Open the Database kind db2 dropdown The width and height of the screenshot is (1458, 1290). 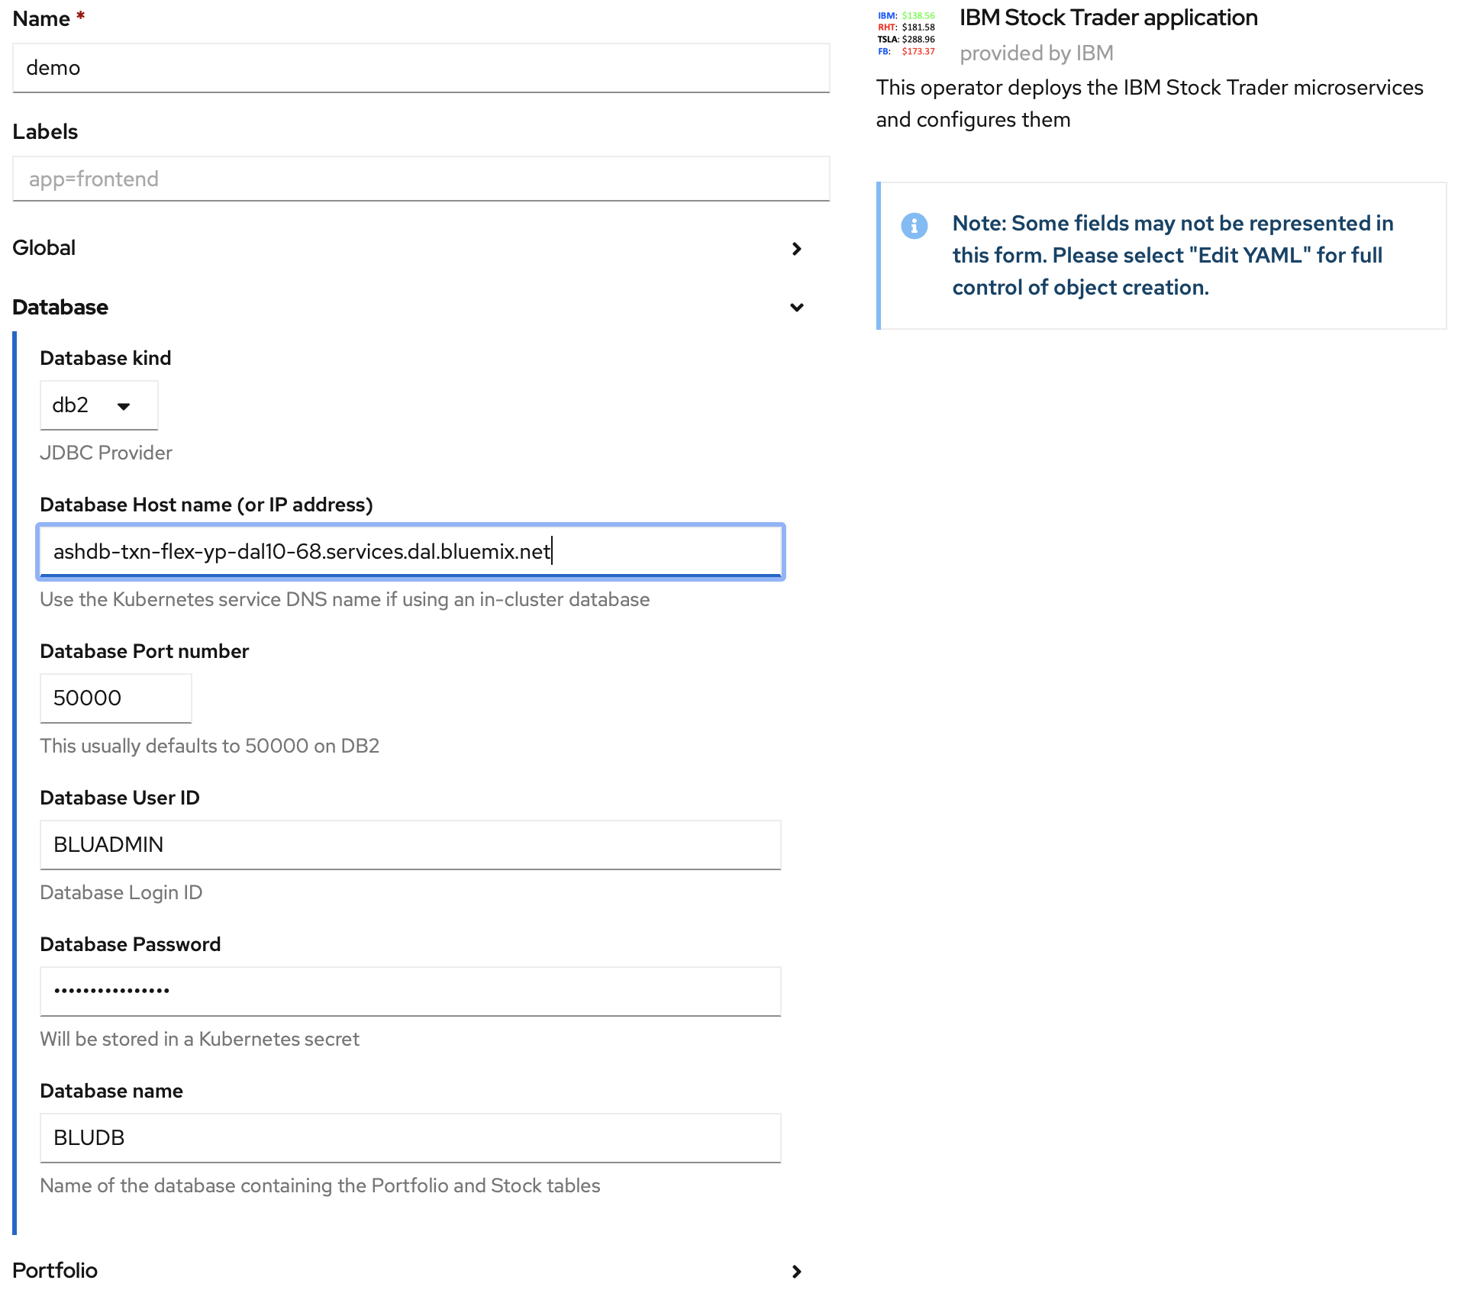click(x=99, y=405)
